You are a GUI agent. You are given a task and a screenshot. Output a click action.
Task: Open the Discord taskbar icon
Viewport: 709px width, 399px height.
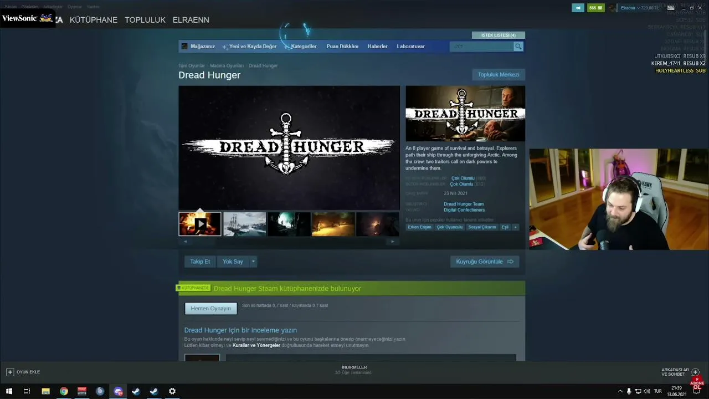[118, 391]
